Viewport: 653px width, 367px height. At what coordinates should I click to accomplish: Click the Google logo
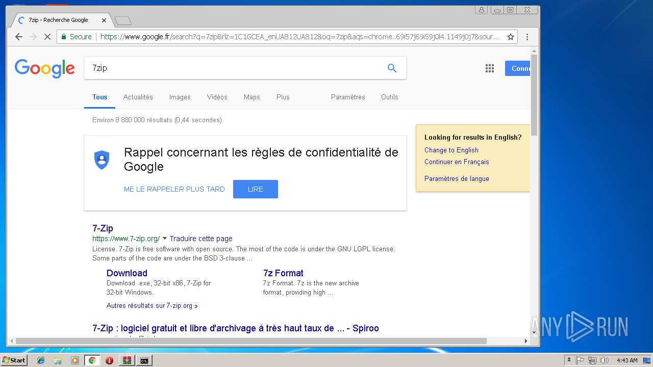point(45,68)
